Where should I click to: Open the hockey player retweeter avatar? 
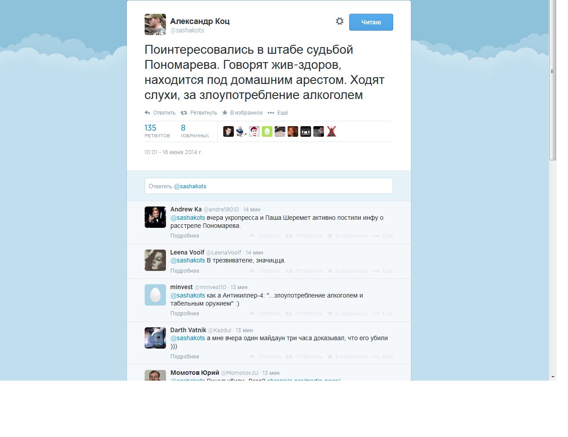(x=241, y=131)
